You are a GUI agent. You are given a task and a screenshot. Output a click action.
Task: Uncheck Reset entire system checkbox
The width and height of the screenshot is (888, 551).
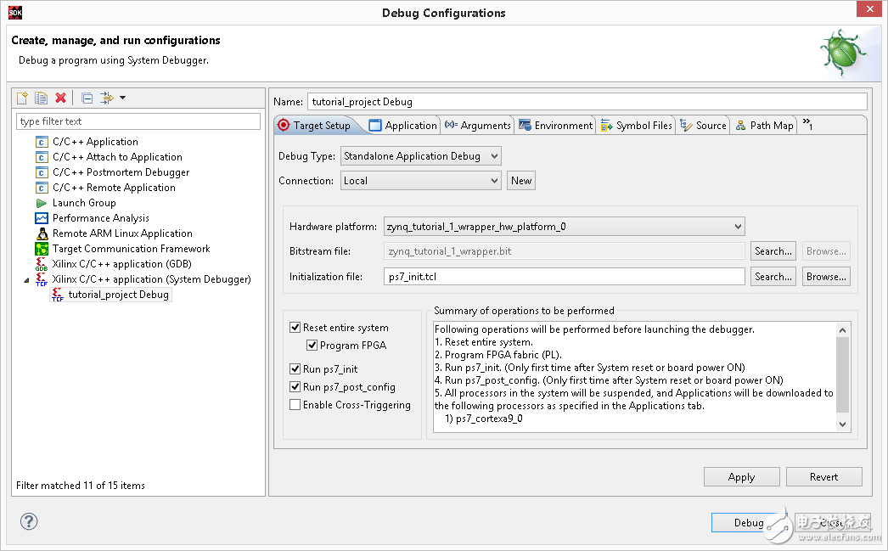pos(295,328)
